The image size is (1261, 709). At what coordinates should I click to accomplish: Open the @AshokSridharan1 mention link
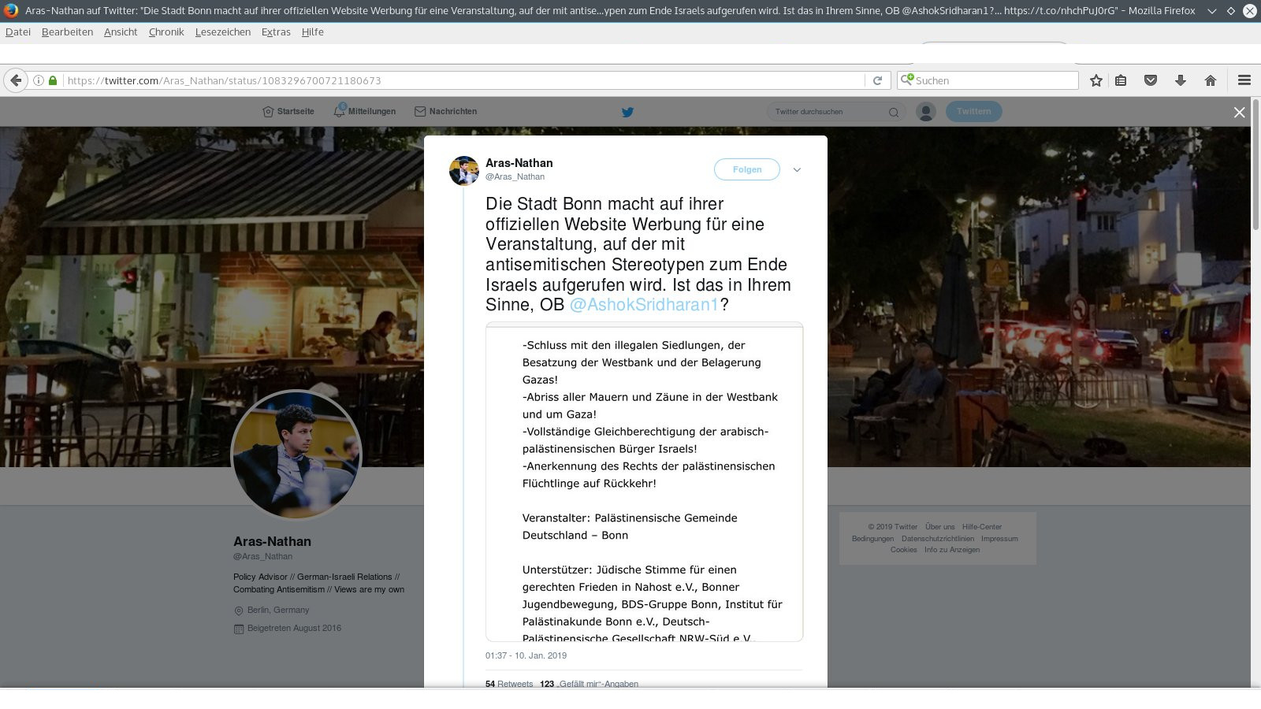point(645,305)
